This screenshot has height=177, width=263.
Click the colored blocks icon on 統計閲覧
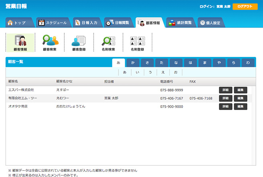(x=172, y=22)
